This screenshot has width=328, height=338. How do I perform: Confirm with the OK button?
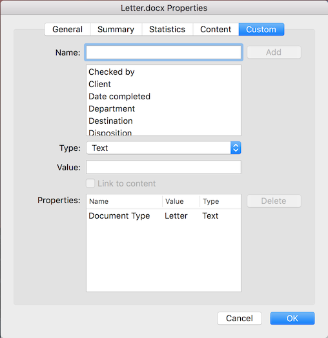(x=292, y=318)
